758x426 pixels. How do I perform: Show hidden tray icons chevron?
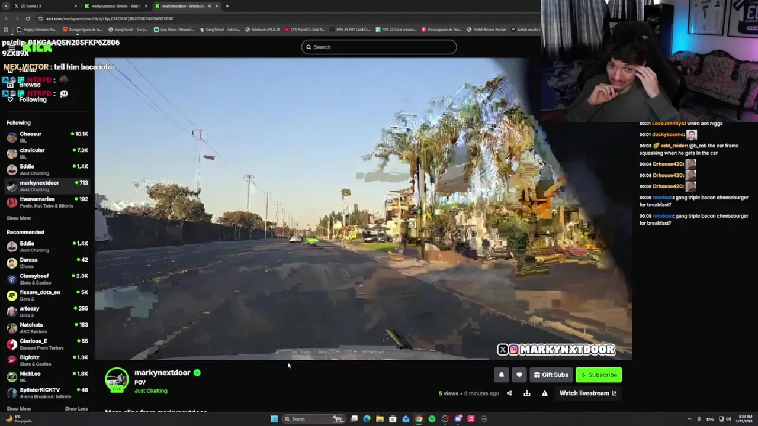click(689, 419)
